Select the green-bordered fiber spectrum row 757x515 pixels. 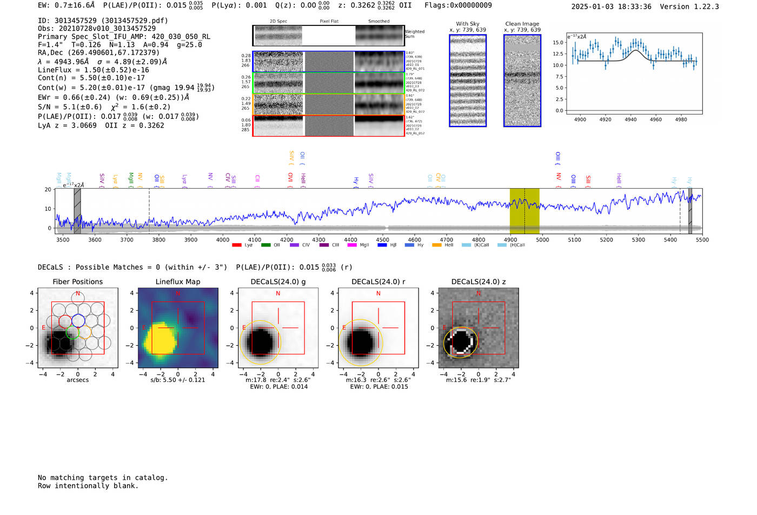328,83
